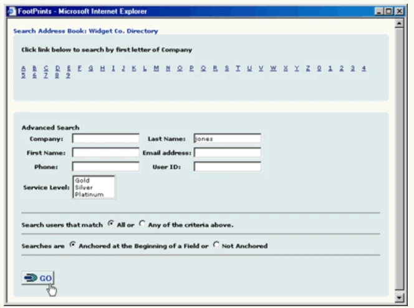Focus the Company input field
This screenshot has height=308, width=414.
point(105,139)
